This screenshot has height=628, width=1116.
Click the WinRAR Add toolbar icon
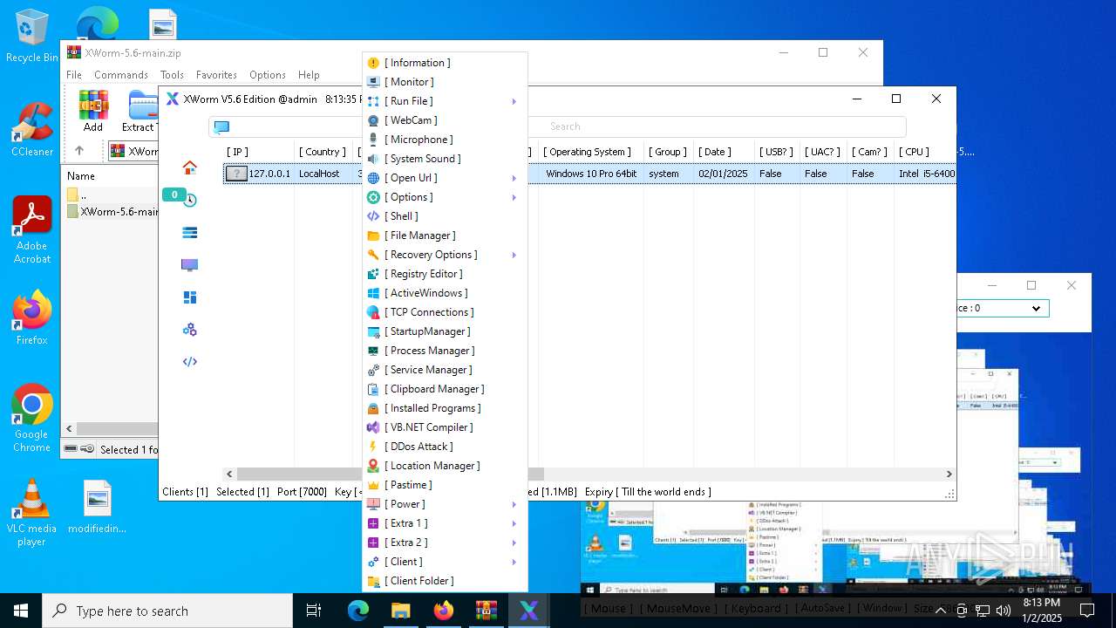[x=93, y=111]
